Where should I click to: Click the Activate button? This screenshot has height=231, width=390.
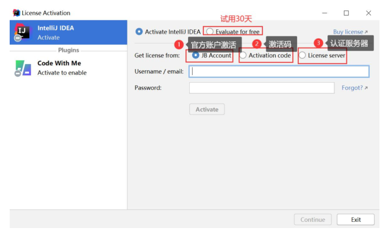point(207,109)
